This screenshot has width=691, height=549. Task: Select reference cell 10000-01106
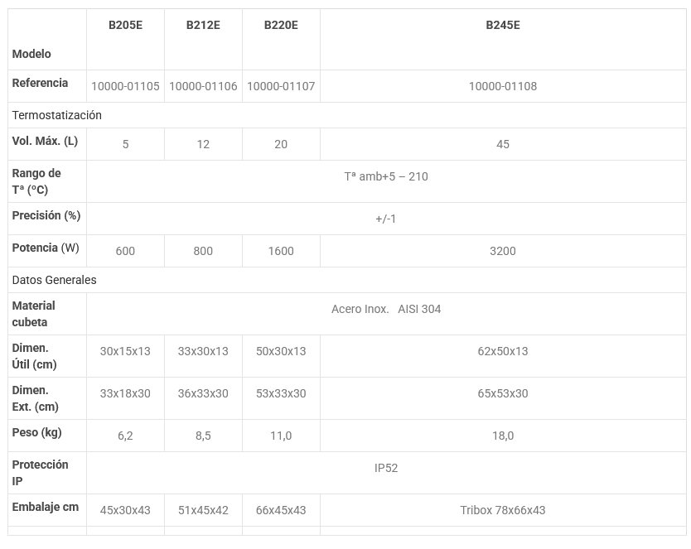click(203, 86)
